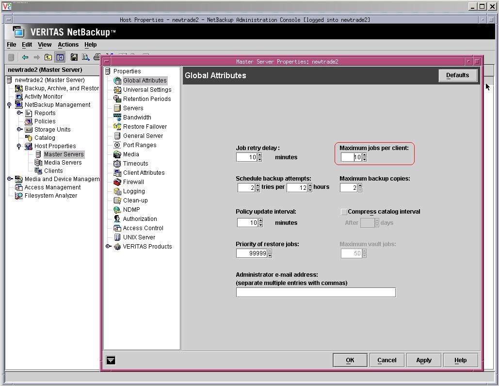The height and width of the screenshot is (386, 499).
Task: Select the Retention Periods icon
Action: point(117,99)
